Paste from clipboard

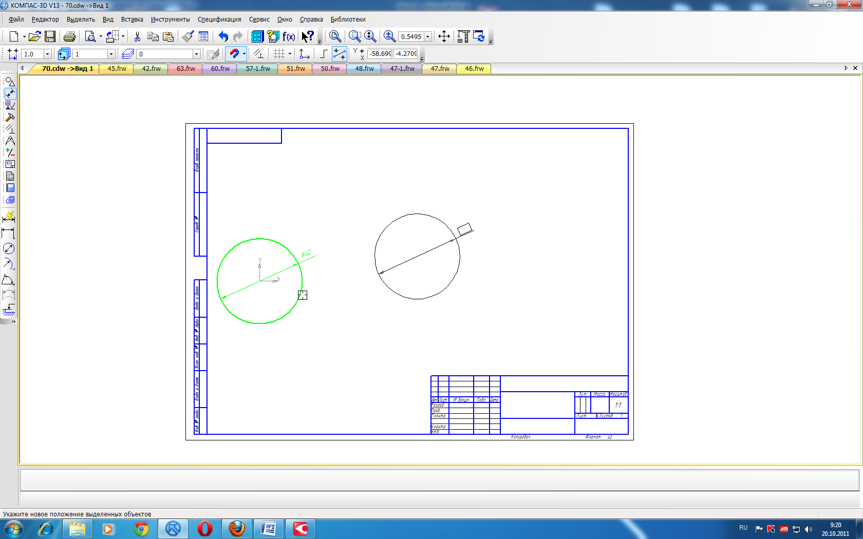click(x=168, y=36)
